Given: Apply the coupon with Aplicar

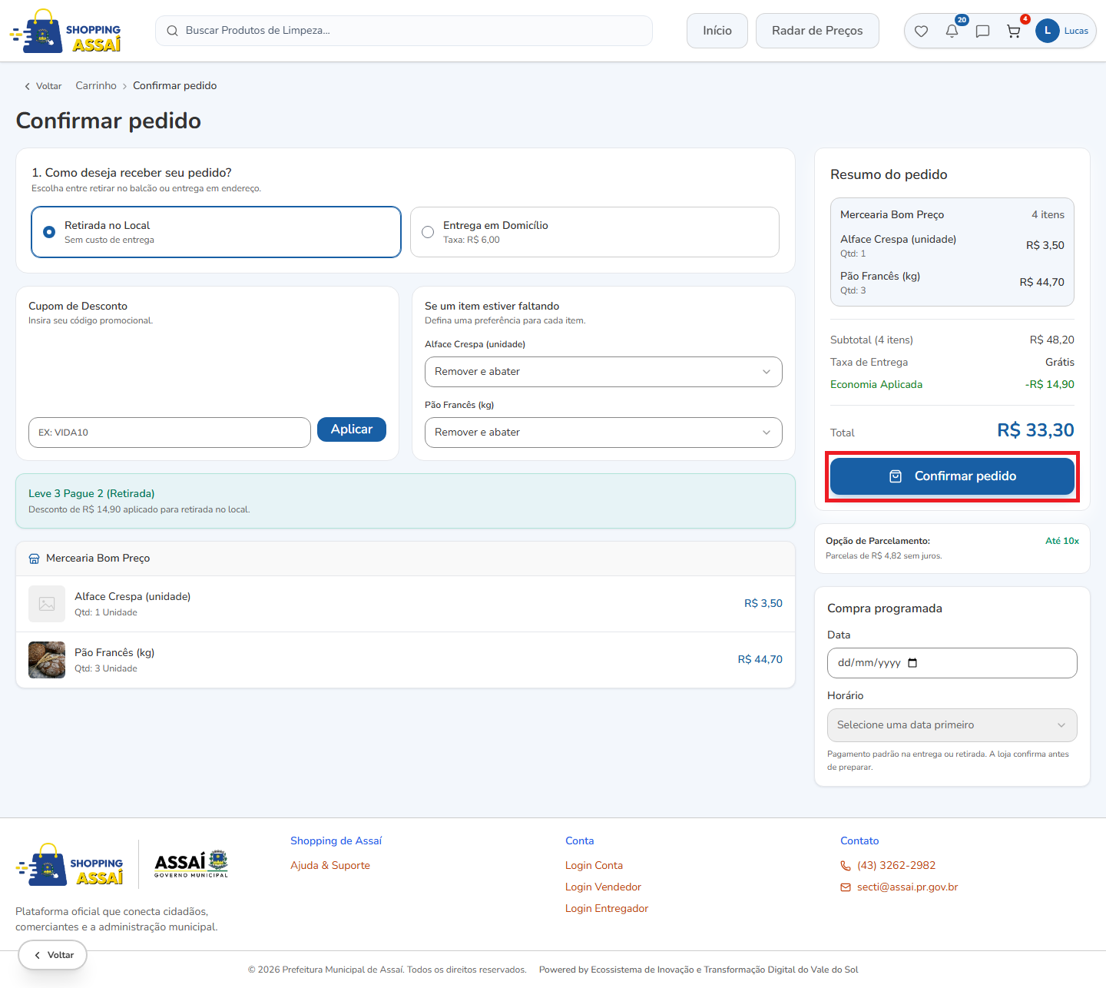Looking at the screenshot, I should 352,429.
